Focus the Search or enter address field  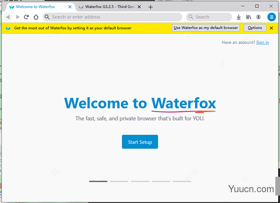pos(112,17)
